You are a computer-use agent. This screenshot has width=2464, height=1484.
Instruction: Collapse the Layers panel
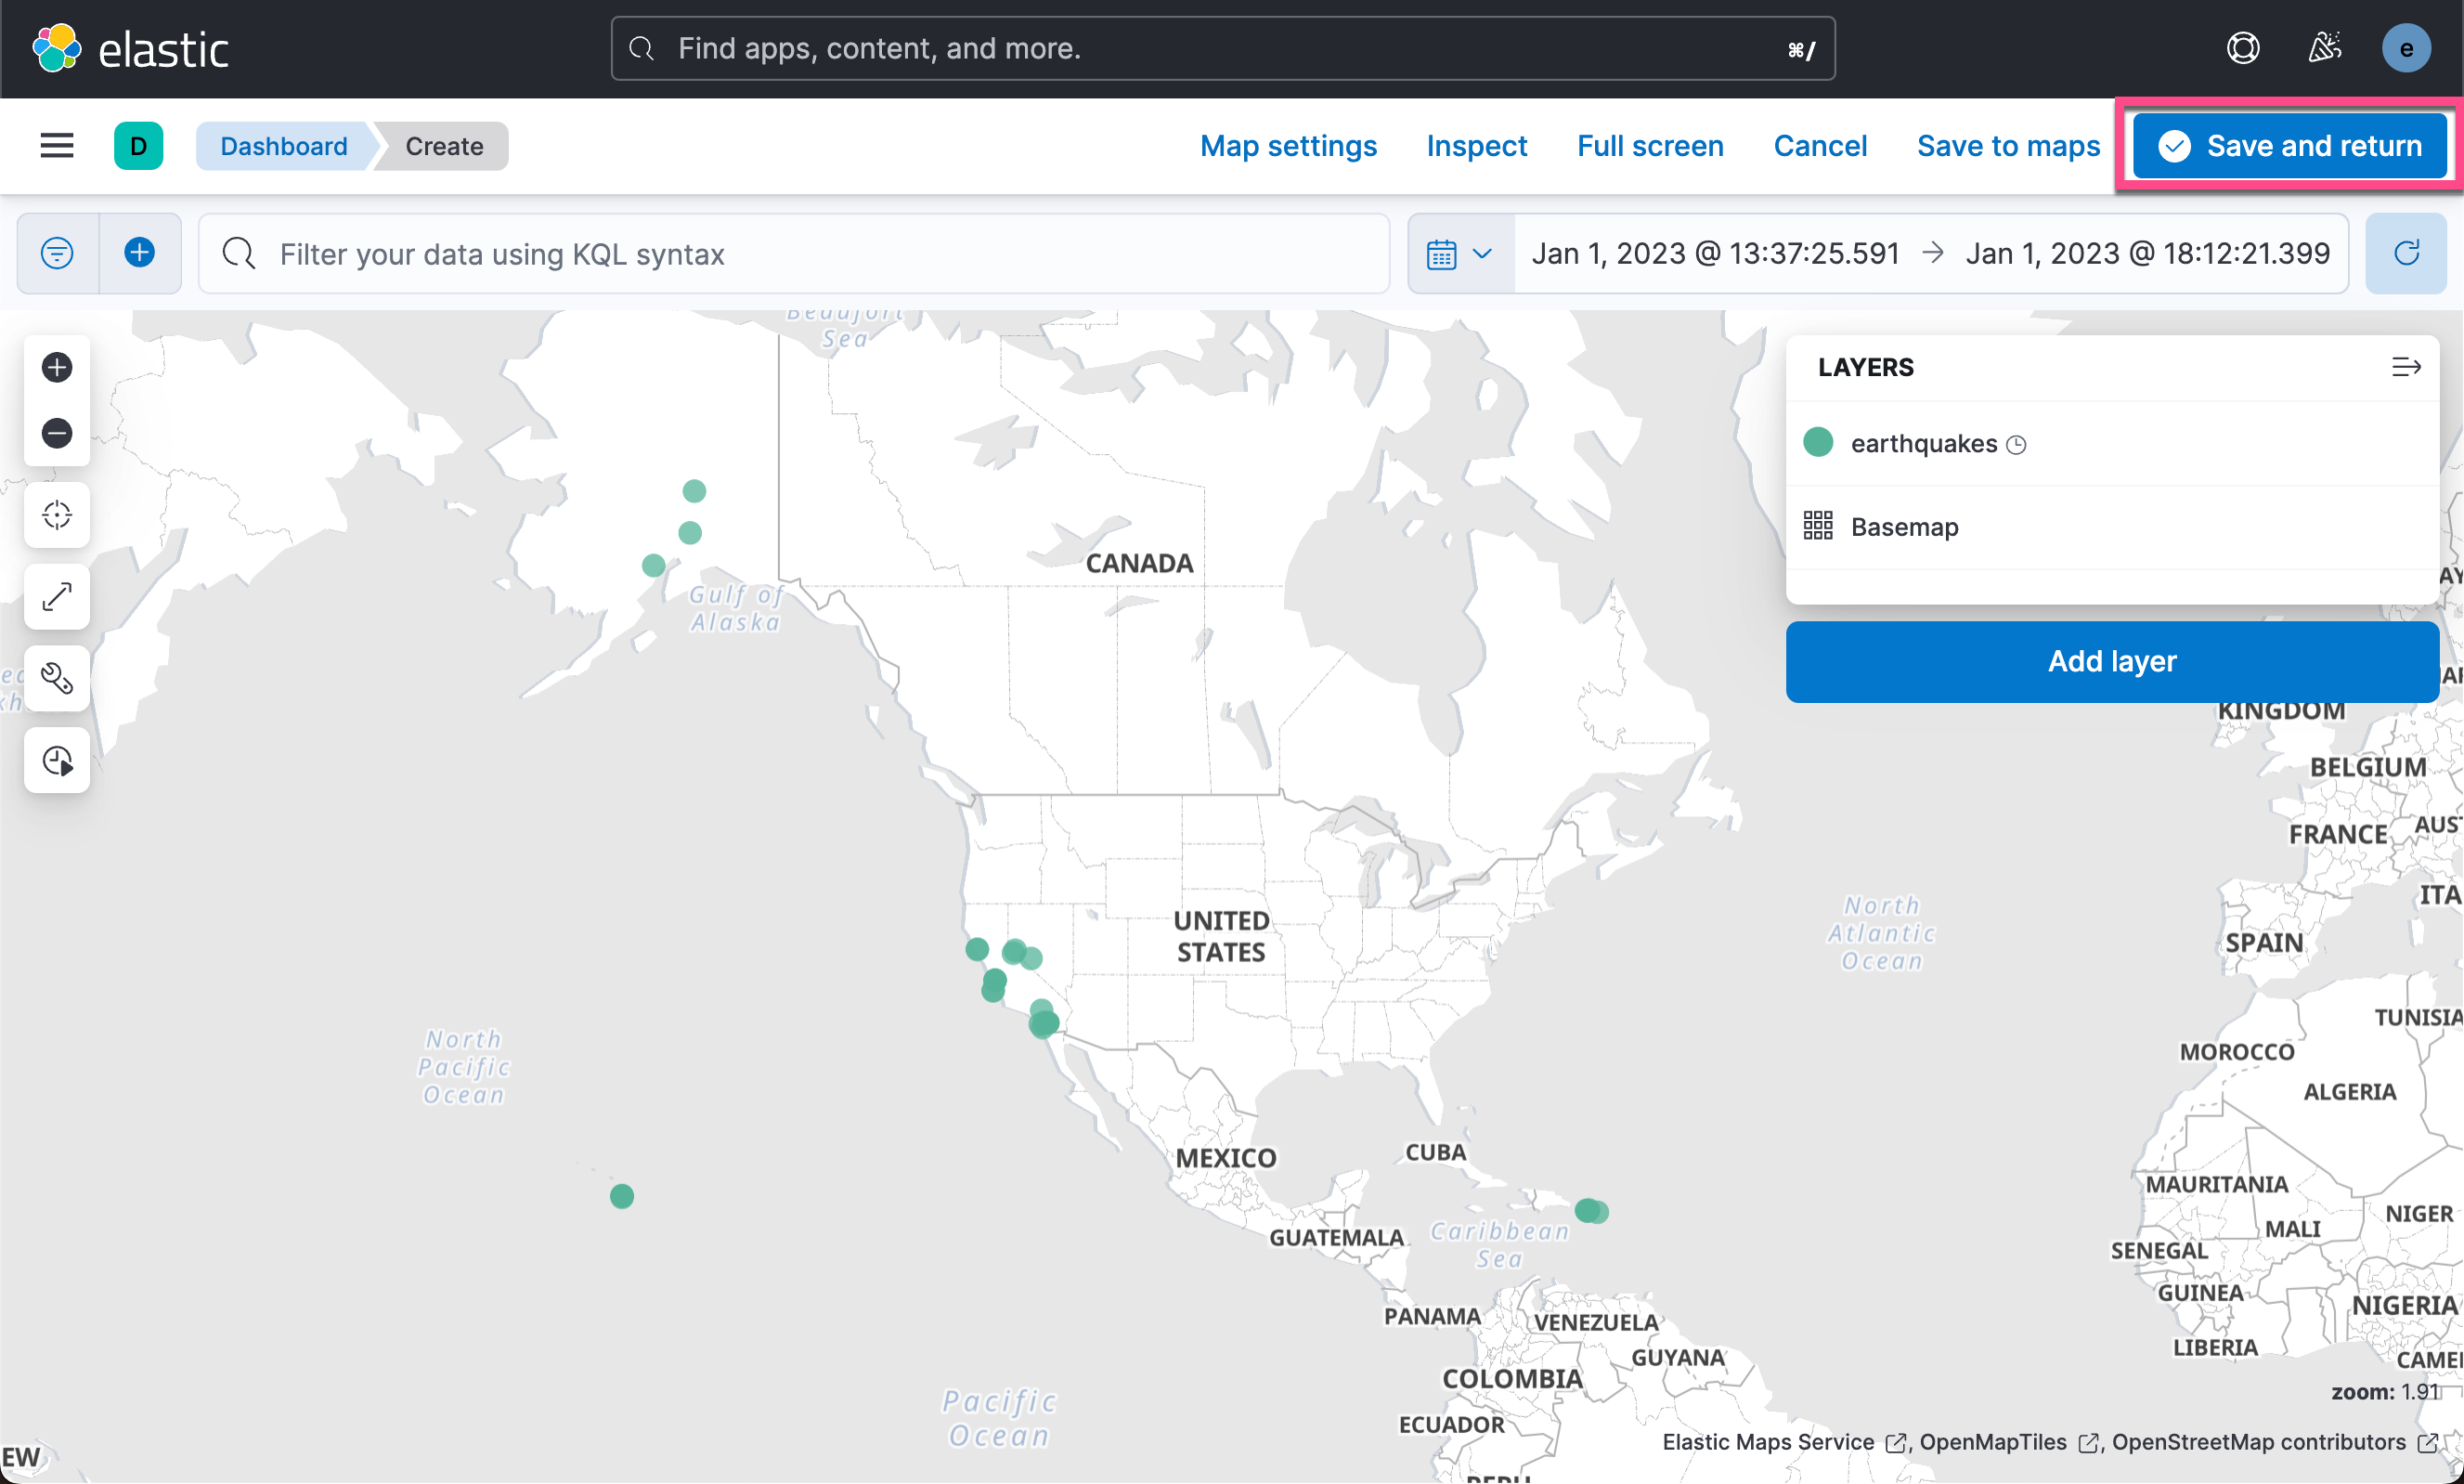(x=2405, y=367)
